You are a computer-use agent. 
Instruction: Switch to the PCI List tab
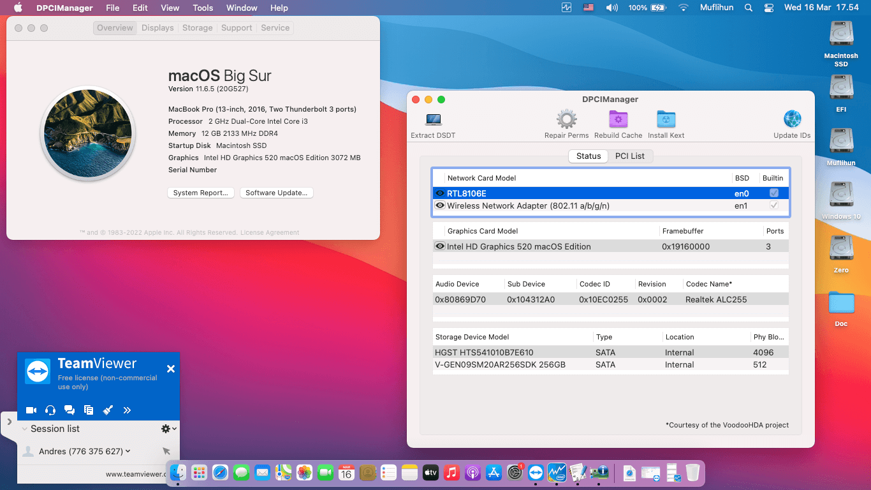point(631,156)
